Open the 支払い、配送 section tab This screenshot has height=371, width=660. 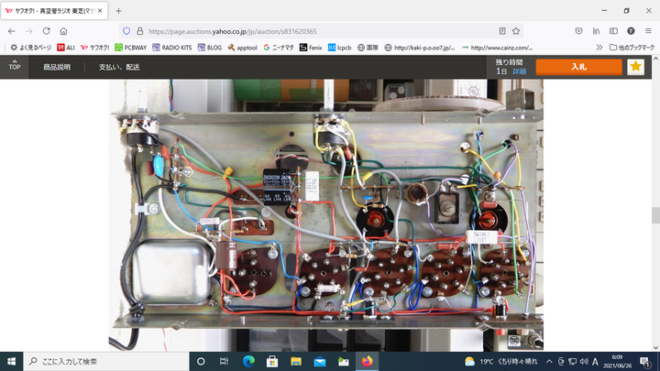tap(119, 67)
